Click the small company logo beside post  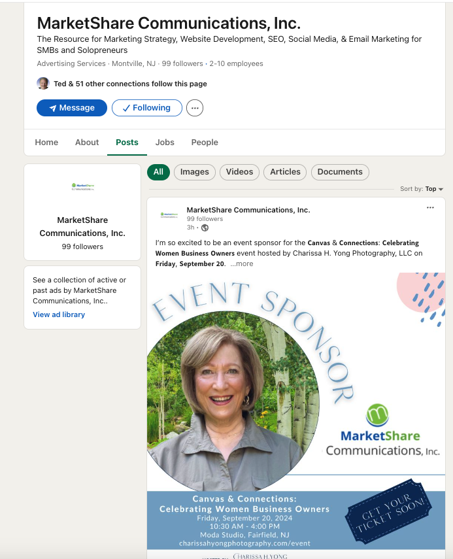[x=169, y=215]
